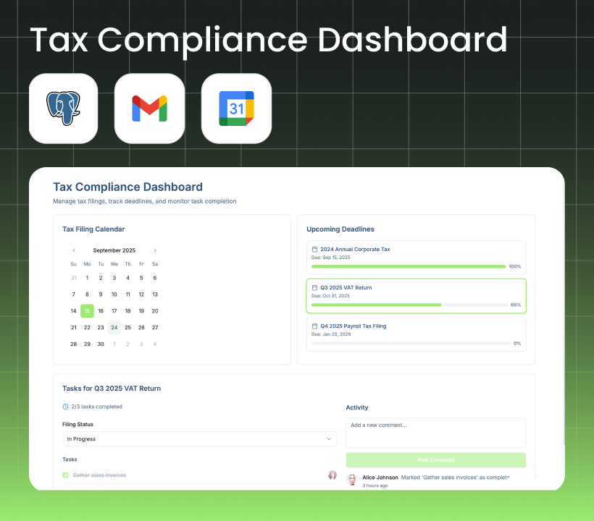Click the September 2025 month label

(114, 250)
